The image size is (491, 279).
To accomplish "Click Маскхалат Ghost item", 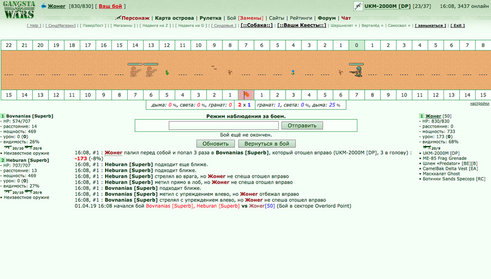I will pyautogui.click(x=441, y=174).
